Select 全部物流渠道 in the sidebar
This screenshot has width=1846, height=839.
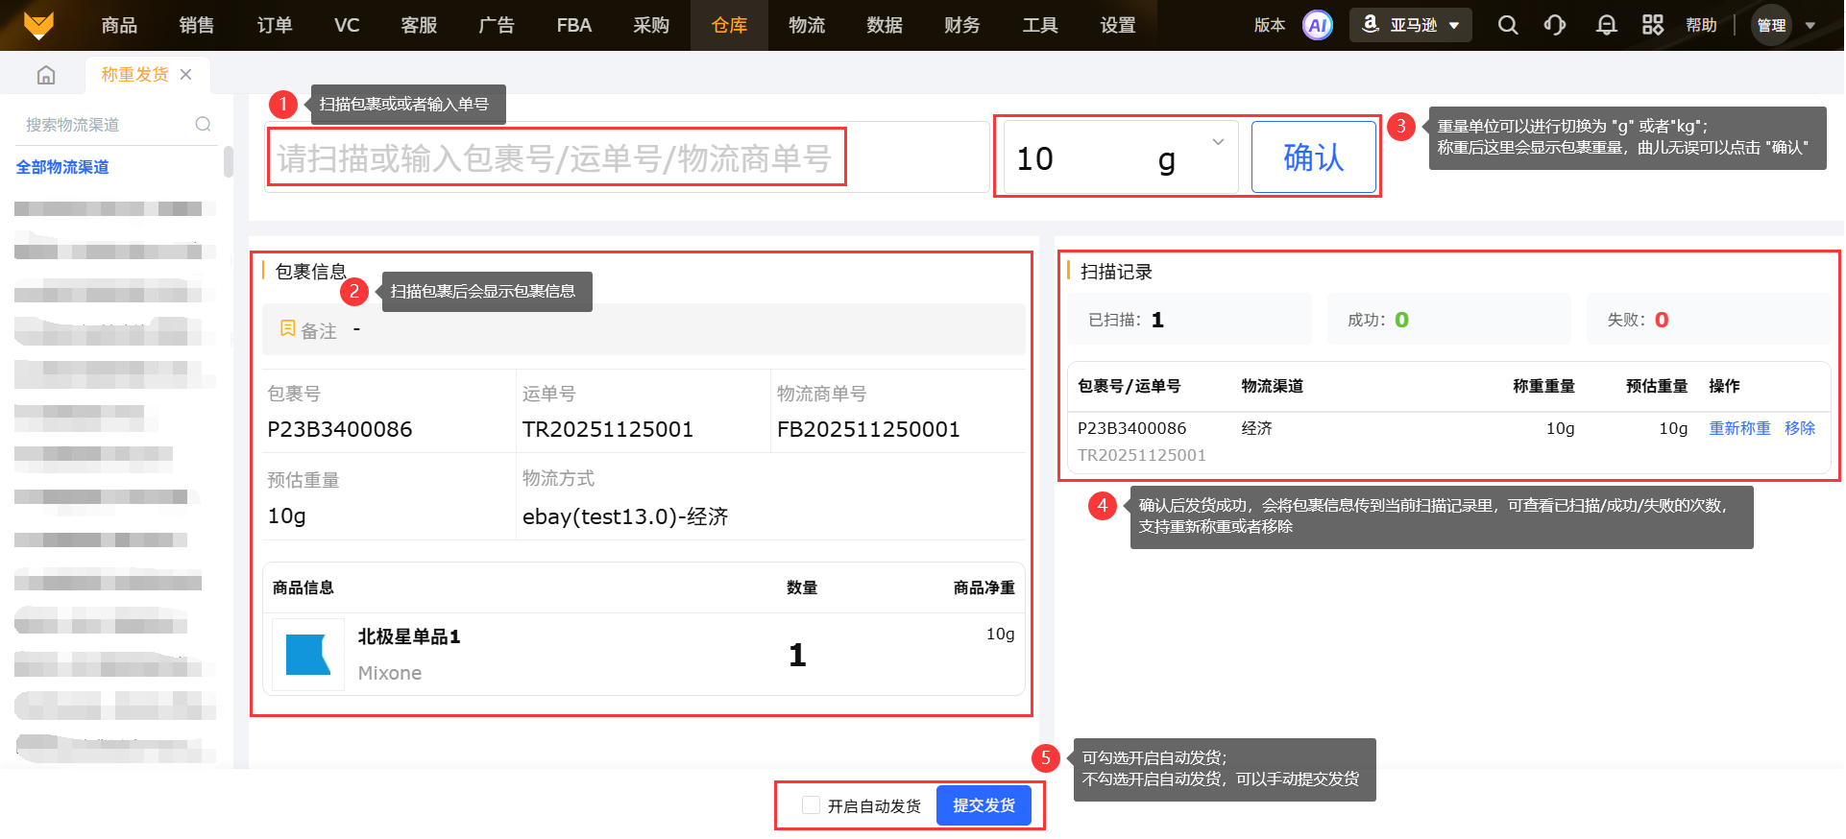62,167
